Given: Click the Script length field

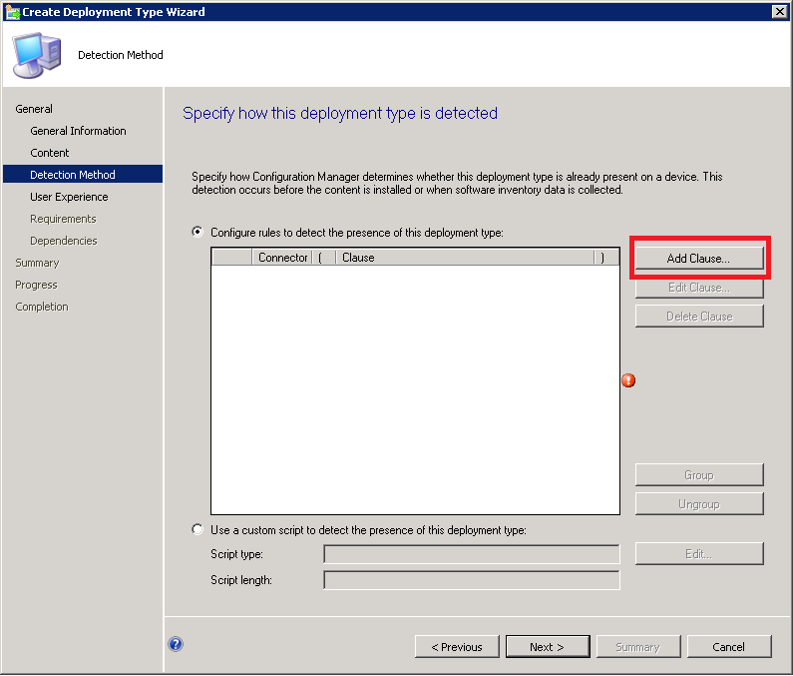Looking at the screenshot, I should click(472, 580).
